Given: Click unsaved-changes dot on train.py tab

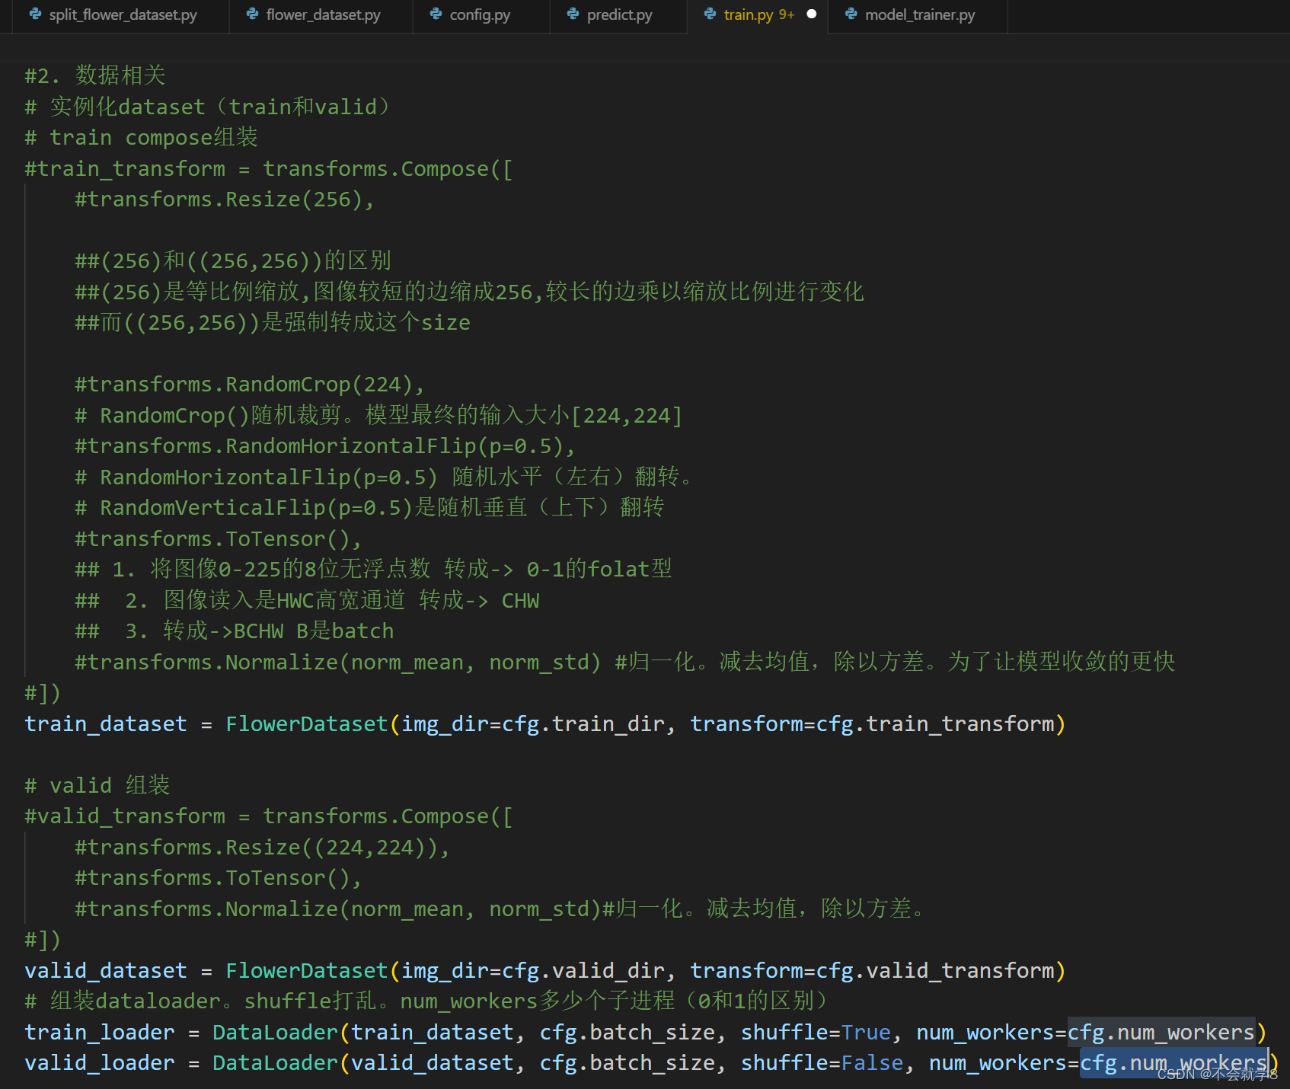Looking at the screenshot, I should 812,14.
